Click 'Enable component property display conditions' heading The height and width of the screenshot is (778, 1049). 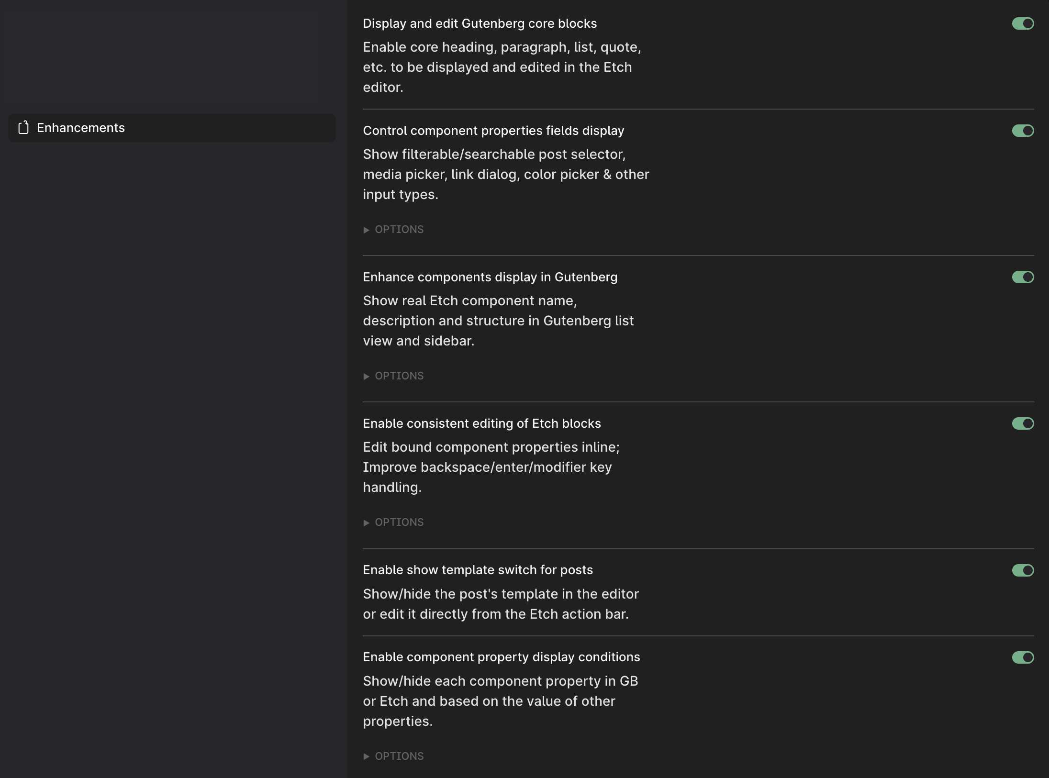[501, 657]
